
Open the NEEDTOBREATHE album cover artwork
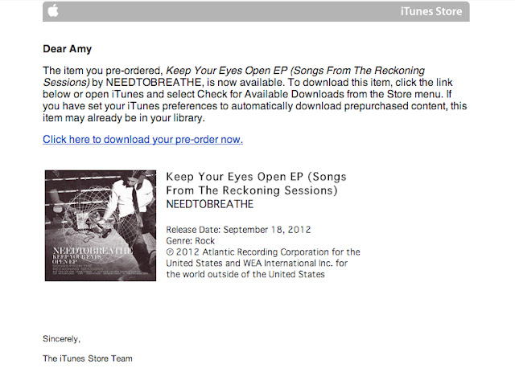pyautogui.click(x=101, y=225)
